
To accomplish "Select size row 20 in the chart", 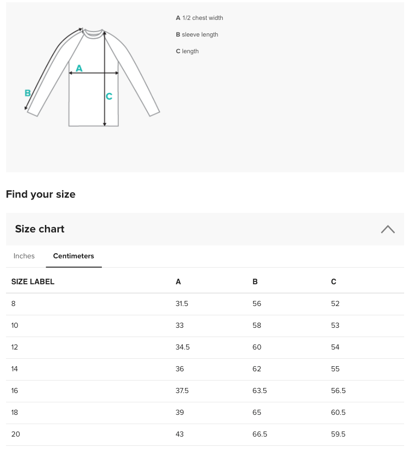I will pyautogui.click(x=15, y=434).
